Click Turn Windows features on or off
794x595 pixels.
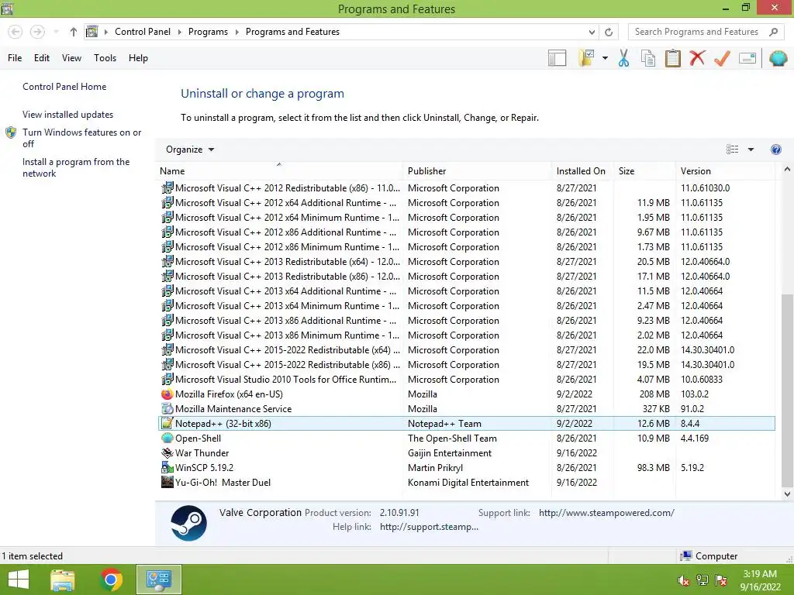tap(81, 138)
